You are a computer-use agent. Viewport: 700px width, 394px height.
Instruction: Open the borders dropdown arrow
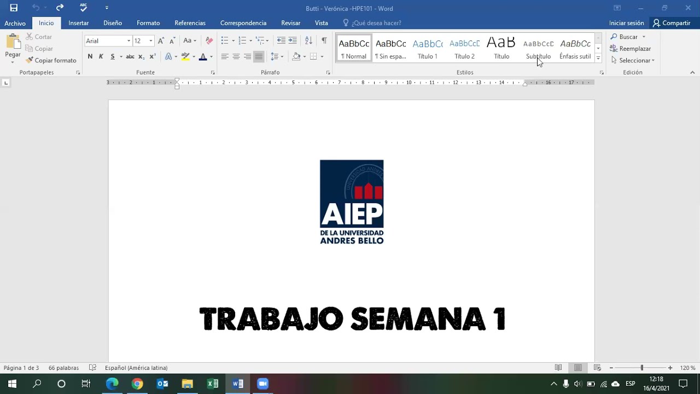pos(322,56)
